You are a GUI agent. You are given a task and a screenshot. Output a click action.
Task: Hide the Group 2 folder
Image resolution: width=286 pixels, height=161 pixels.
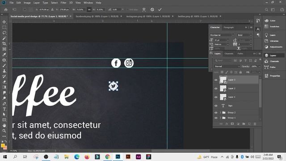click(216, 113)
